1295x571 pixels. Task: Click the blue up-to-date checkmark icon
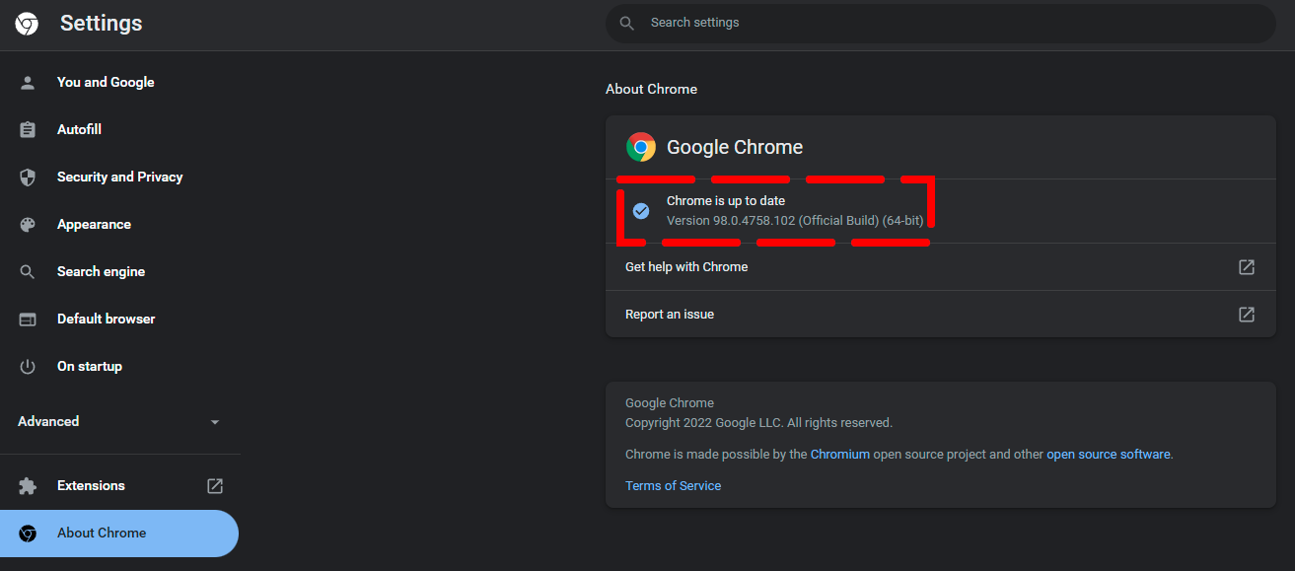[641, 211]
